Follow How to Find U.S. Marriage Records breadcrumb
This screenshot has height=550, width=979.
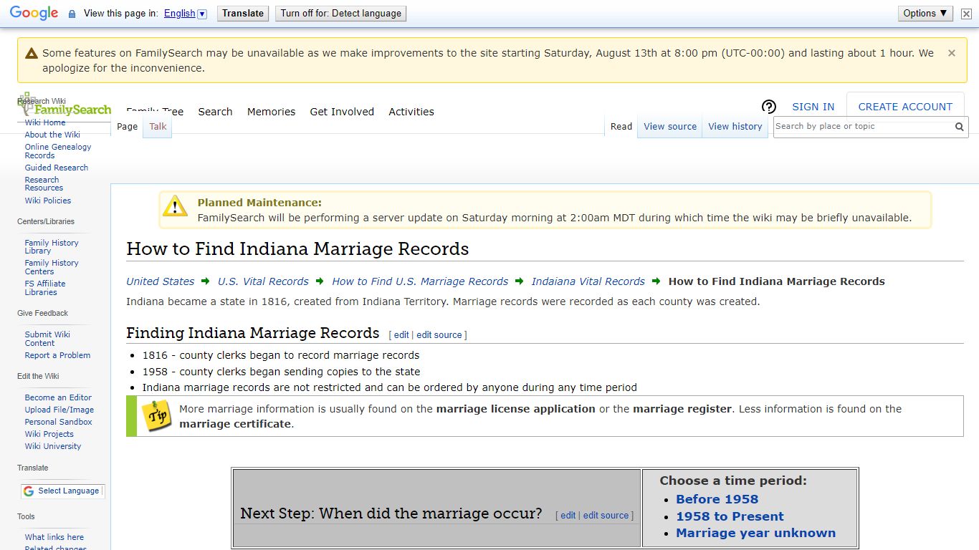(420, 281)
